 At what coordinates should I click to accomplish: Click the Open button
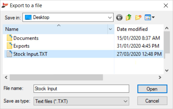[152, 89]
